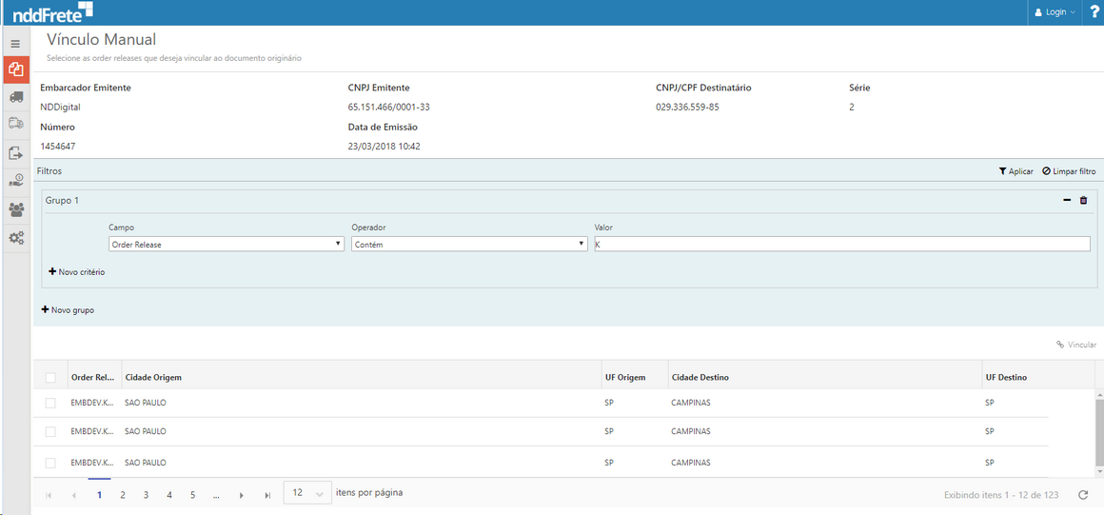Viewport: 1104px width, 515px height.
Task: Click the Novo critério link
Action: 76,272
